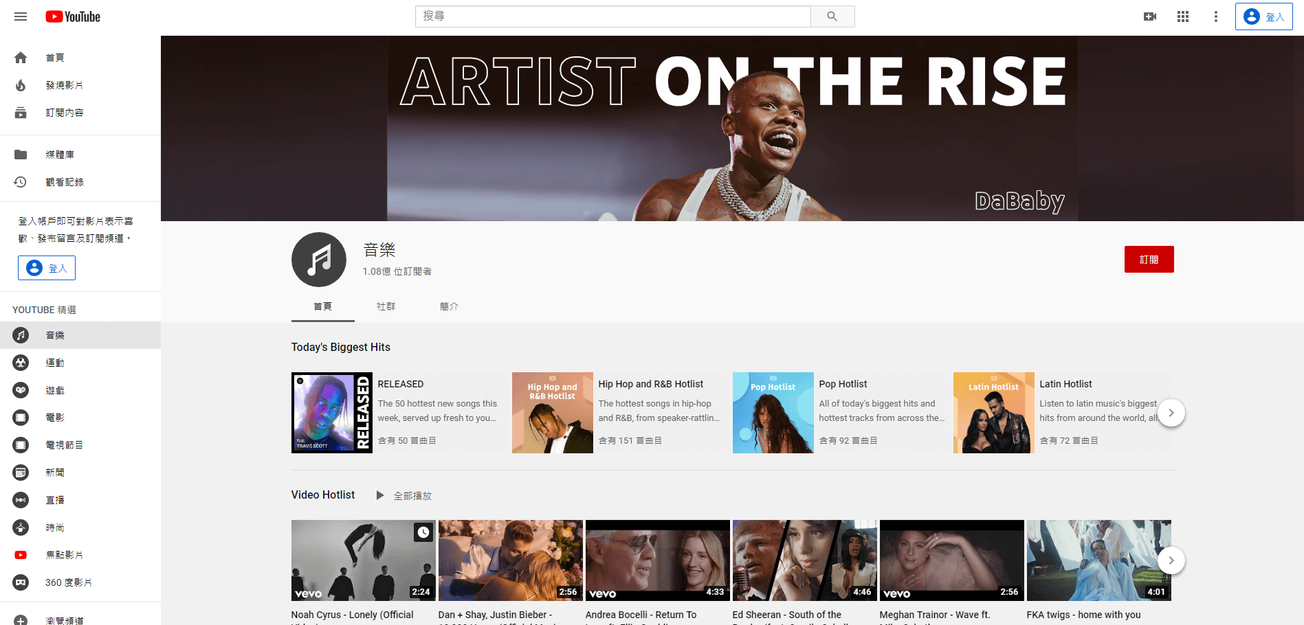Image resolution: width=1304 pixels, height=625 pixels.
Task: Click the '含有 92 首曲目' track count
Action: point(848,440)
